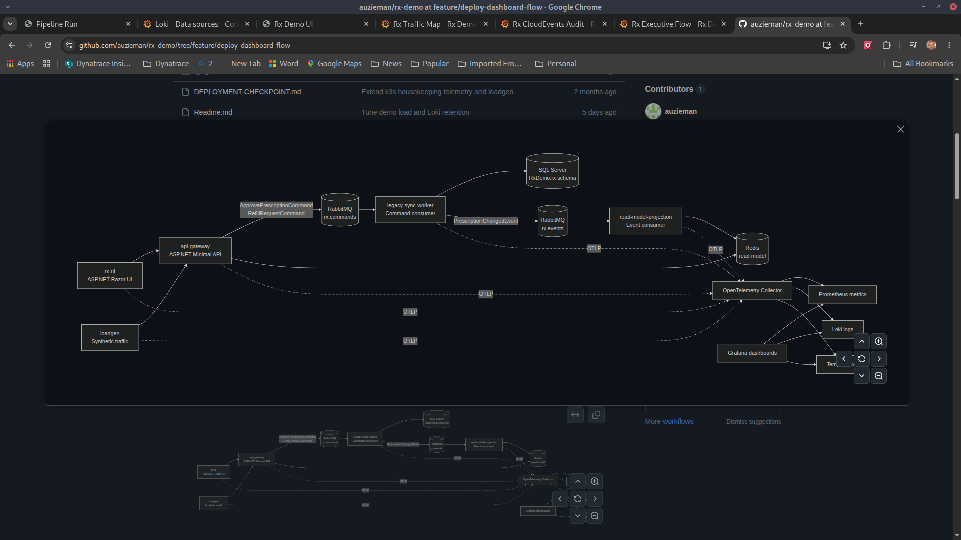961x540 pixels.
Task: Reload the GitHub page
Action: (48, 45)
